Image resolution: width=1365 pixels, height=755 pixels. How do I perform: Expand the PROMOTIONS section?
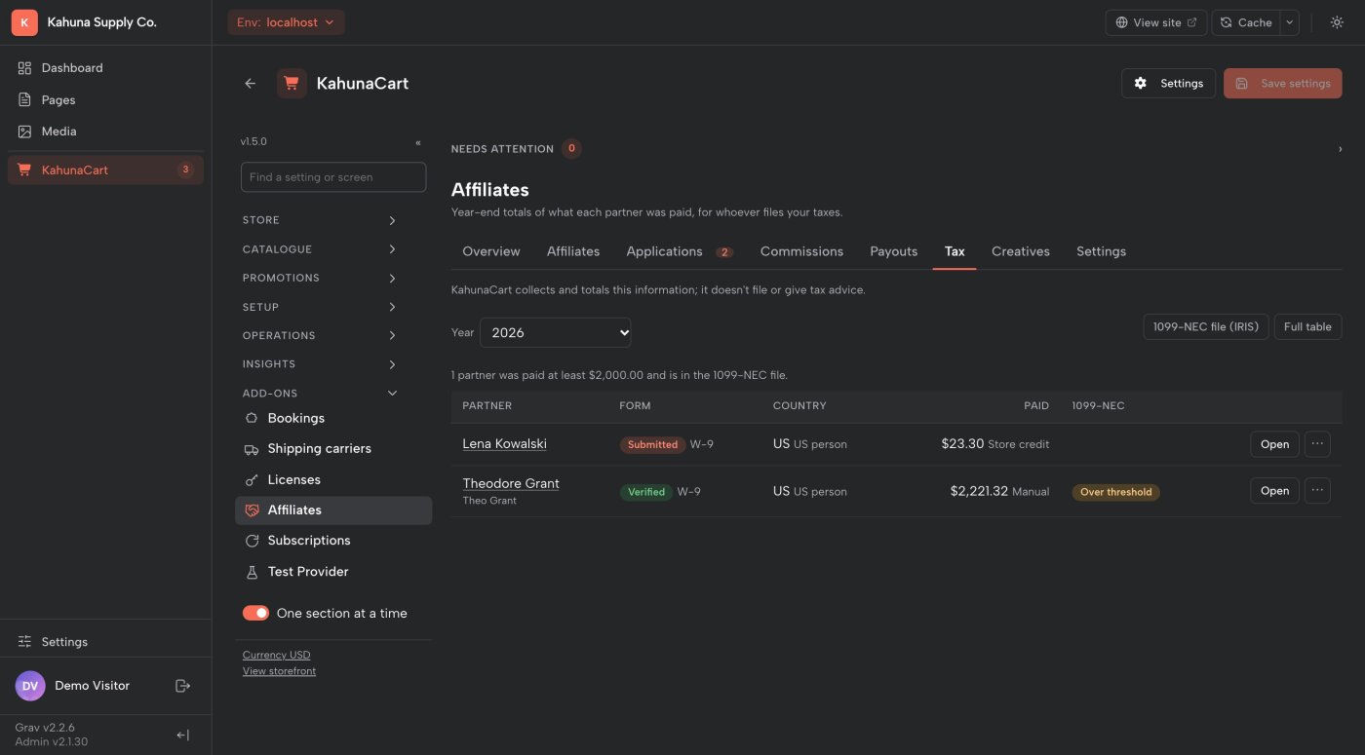320,278
